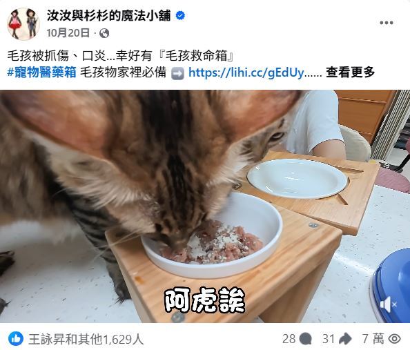Click the 31 shares count

[x=329, y=339]
